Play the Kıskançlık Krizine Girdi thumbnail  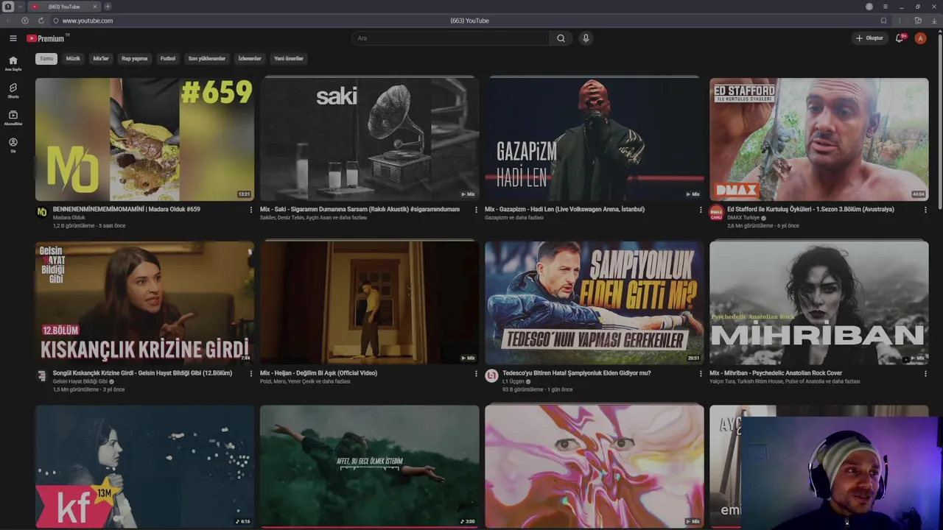[x=144, y=303]
